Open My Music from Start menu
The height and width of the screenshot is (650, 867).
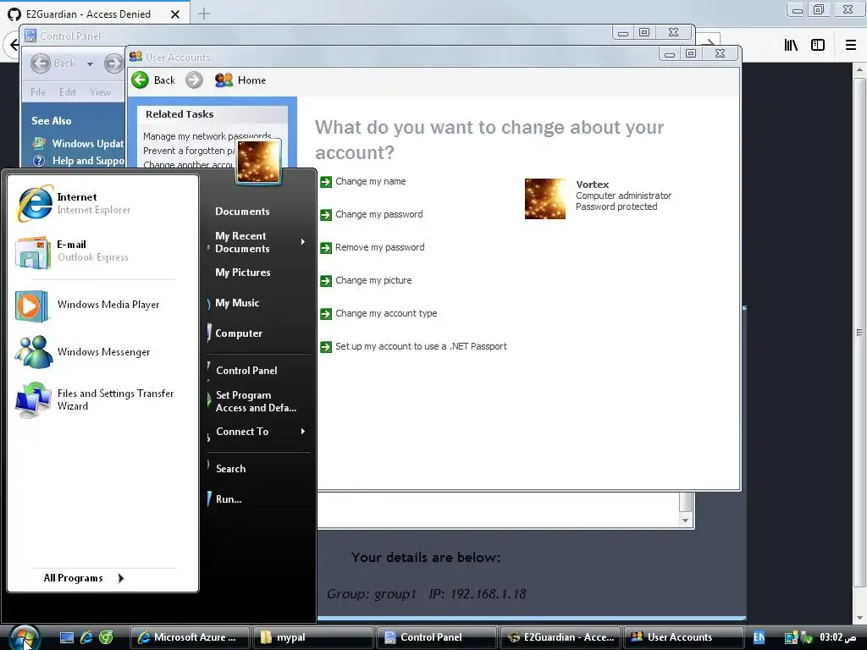(x=237, y=303)
